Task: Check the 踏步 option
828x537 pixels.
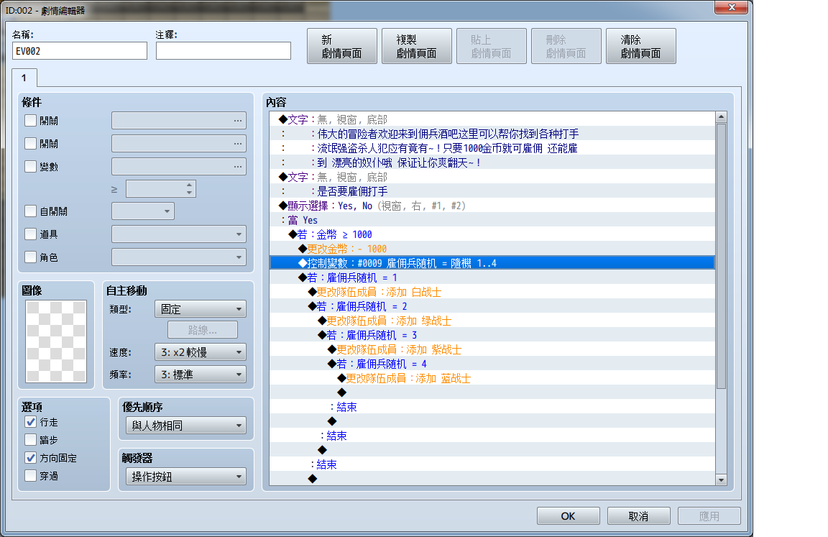Action: point(31,440)
